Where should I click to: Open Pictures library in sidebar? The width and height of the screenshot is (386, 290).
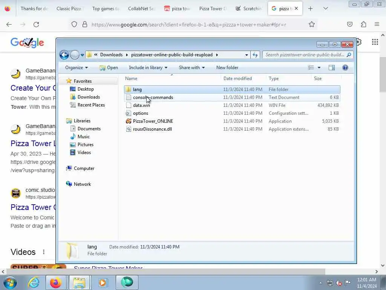pyautogui.click(x=86, y=145)
